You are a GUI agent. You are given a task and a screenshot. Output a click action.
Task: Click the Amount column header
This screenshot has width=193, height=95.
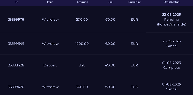coord(82,2)
